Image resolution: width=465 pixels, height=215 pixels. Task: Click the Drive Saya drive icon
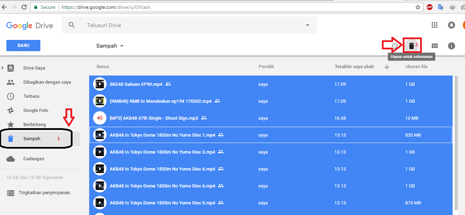[11, 68]
